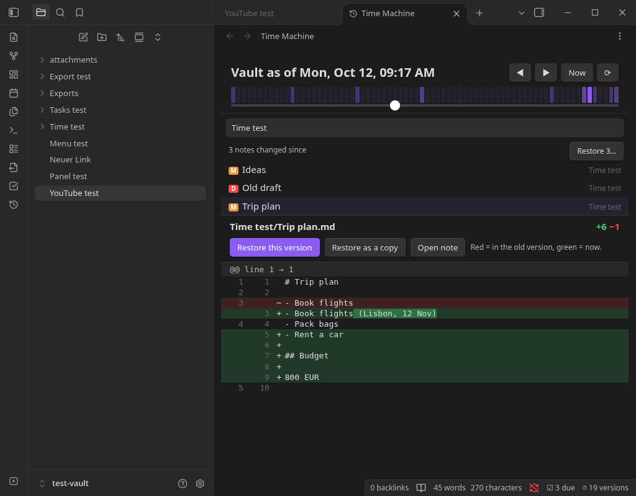This screenshot has height=496, width=636.
Task: Select the Trip plan changed note
Action: coord(425,206)
